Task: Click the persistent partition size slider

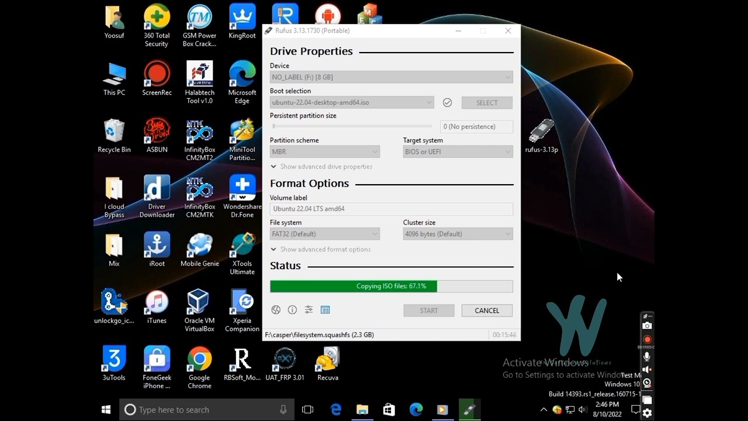Action: [352, 126]
